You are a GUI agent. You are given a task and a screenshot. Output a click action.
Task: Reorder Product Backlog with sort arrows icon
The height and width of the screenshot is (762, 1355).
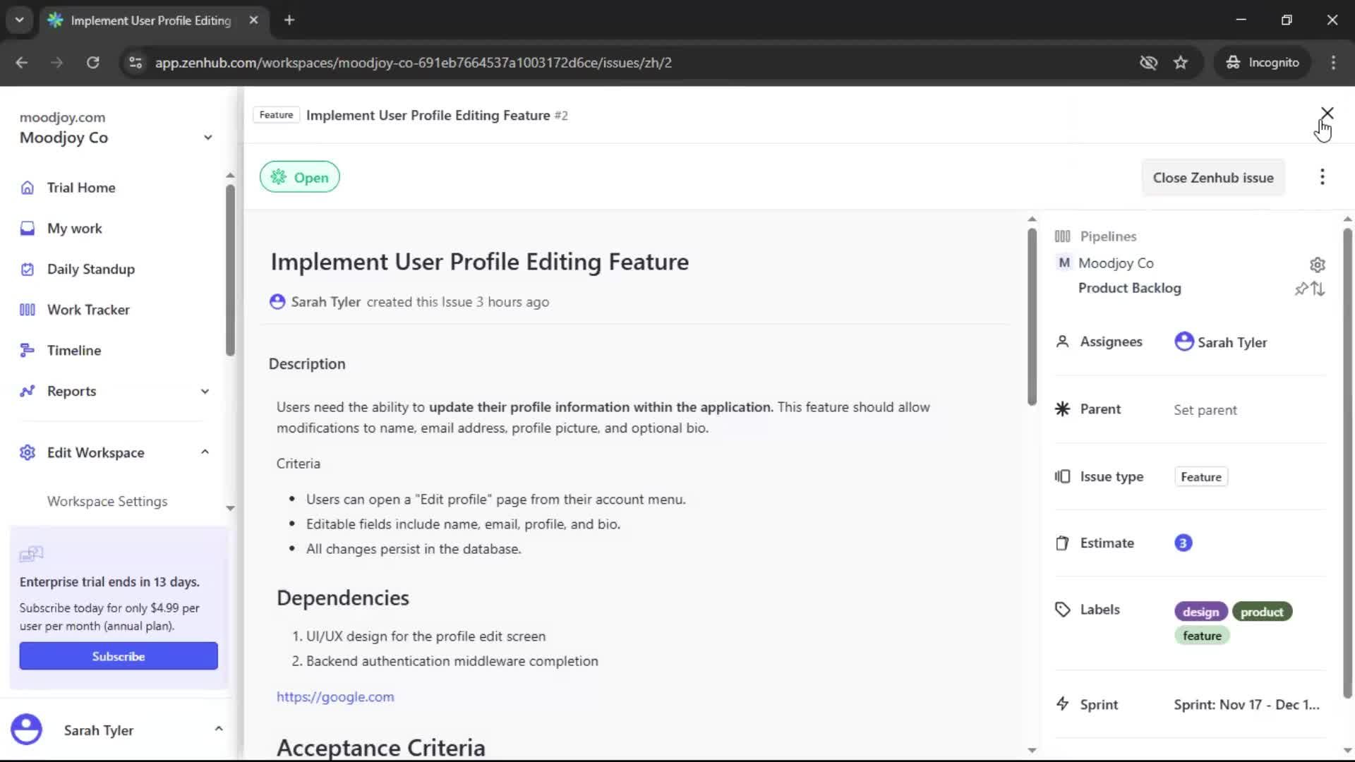(1318, 289)
